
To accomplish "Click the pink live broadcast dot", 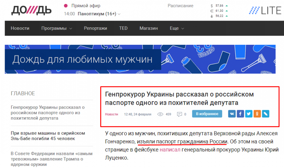I will click(x=66, y=6).
